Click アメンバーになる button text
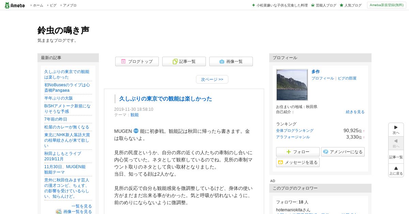The height and width of the screenshot is (214, 409). coord(346,152)
